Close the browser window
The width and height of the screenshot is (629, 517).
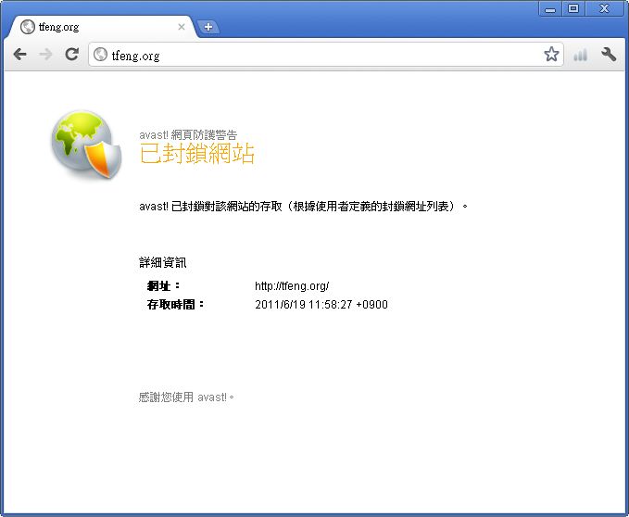point(604,9)
